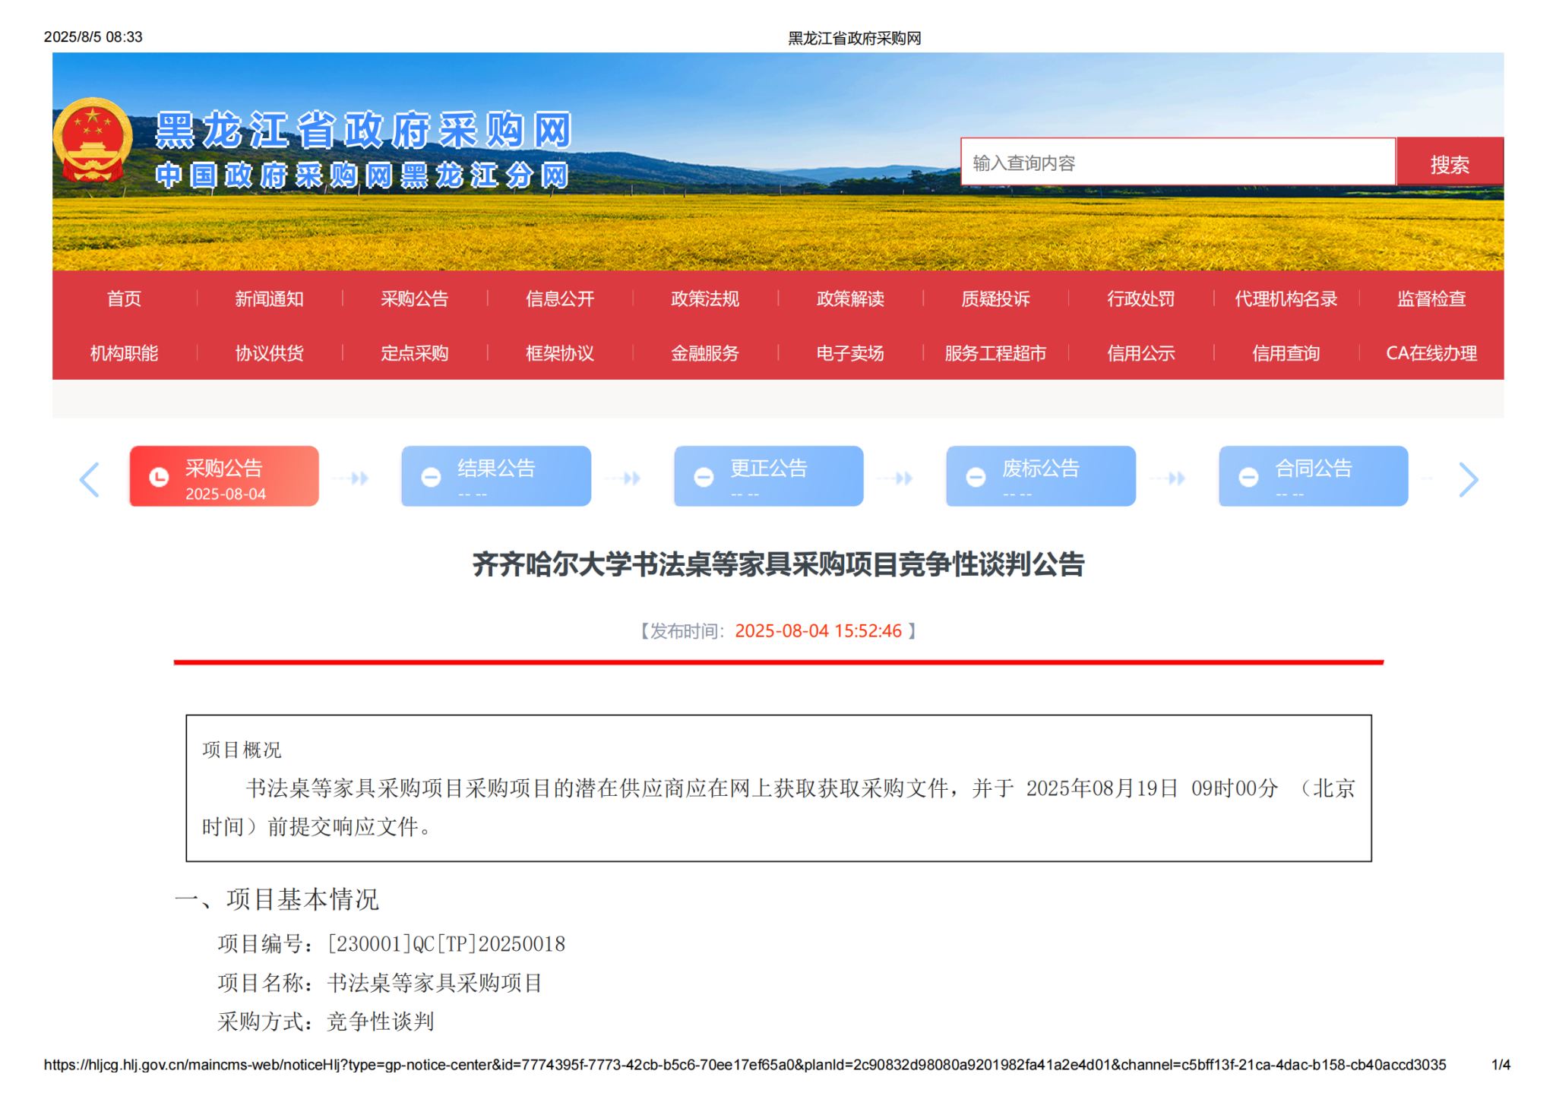
Task: Select 电子卖场 from the navigation bar
Action: 849,353
